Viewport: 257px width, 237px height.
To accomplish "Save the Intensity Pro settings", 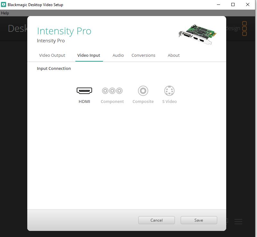I will pyautogui.click(x=199, y=220).
